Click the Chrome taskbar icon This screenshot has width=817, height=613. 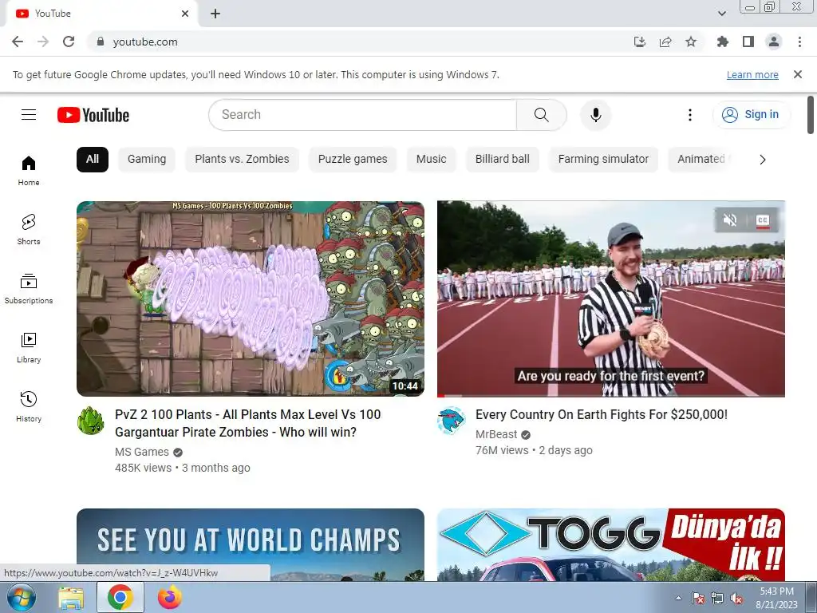[120, 597]
